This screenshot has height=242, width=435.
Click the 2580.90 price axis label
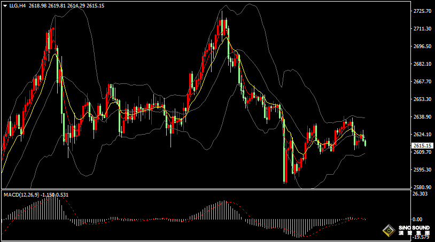(422, 188)
